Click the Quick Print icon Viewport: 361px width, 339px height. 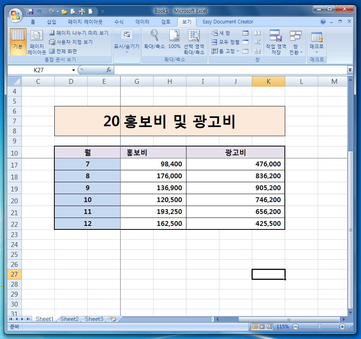(x=82, y=12)
